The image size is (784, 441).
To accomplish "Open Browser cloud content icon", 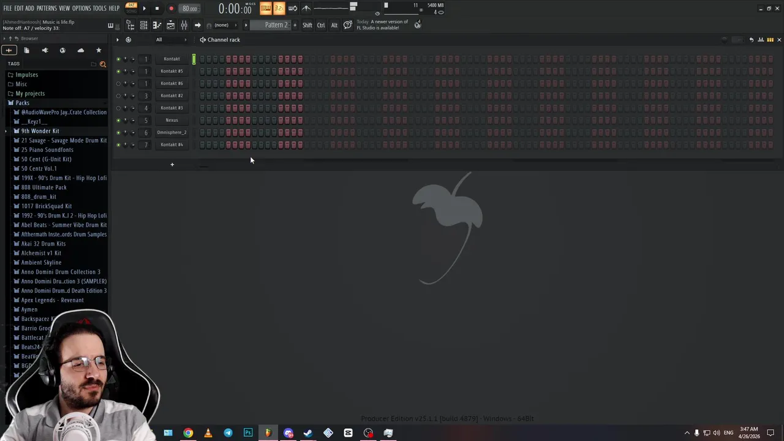I will click(81, 50).
